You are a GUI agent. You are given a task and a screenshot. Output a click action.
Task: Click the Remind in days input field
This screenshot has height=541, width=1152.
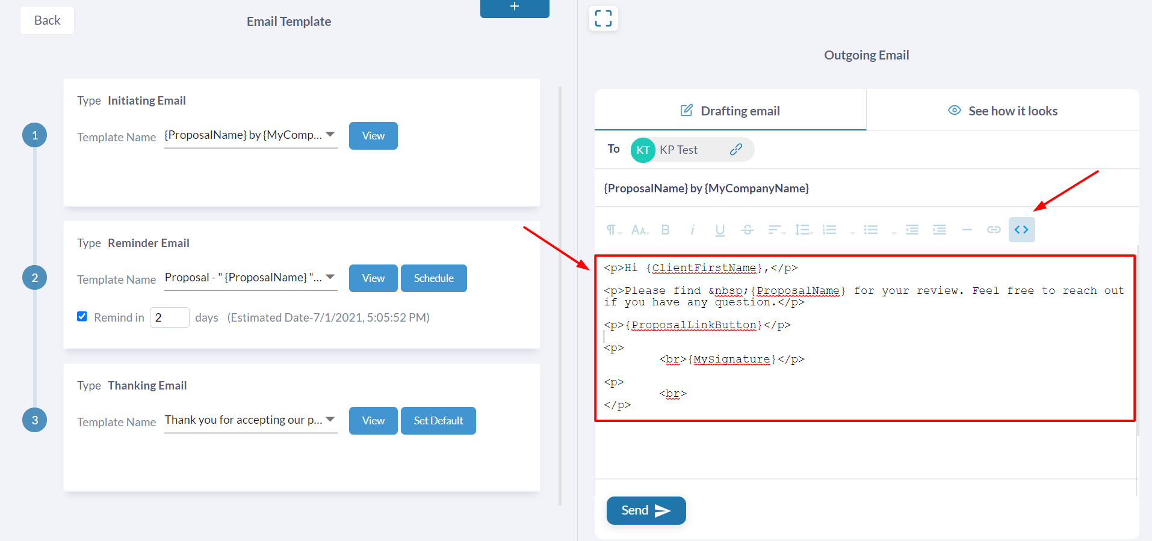click(x=169, y=317)
